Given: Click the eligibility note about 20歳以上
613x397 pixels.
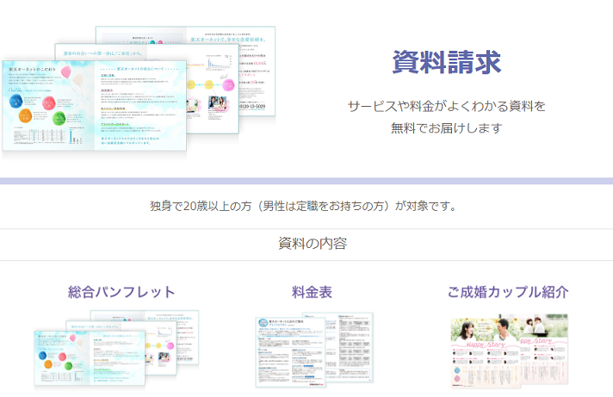Looking at the screenshot, I should (303, 207).
